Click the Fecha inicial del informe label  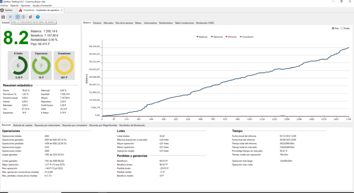(244, 136)
